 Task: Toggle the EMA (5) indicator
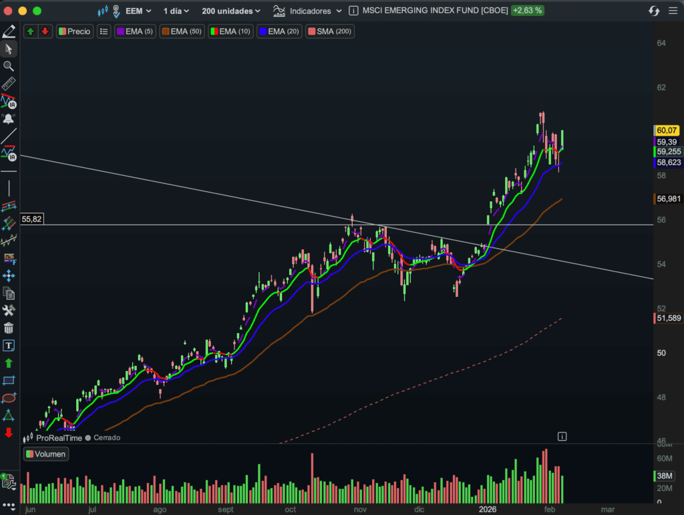[135, 31]
